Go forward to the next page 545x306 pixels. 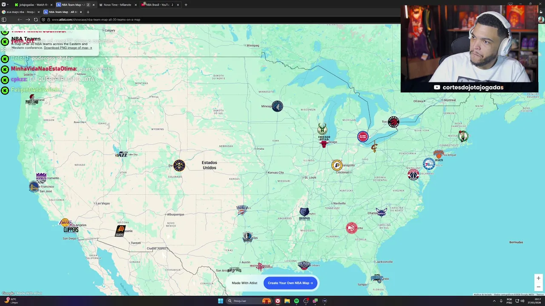(28, 20)
